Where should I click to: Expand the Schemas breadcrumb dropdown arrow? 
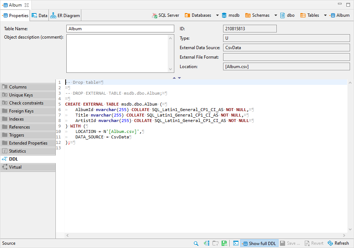[x=276, y=15]
